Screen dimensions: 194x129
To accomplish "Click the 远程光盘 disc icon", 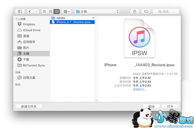I will click(x=19, y=77).
